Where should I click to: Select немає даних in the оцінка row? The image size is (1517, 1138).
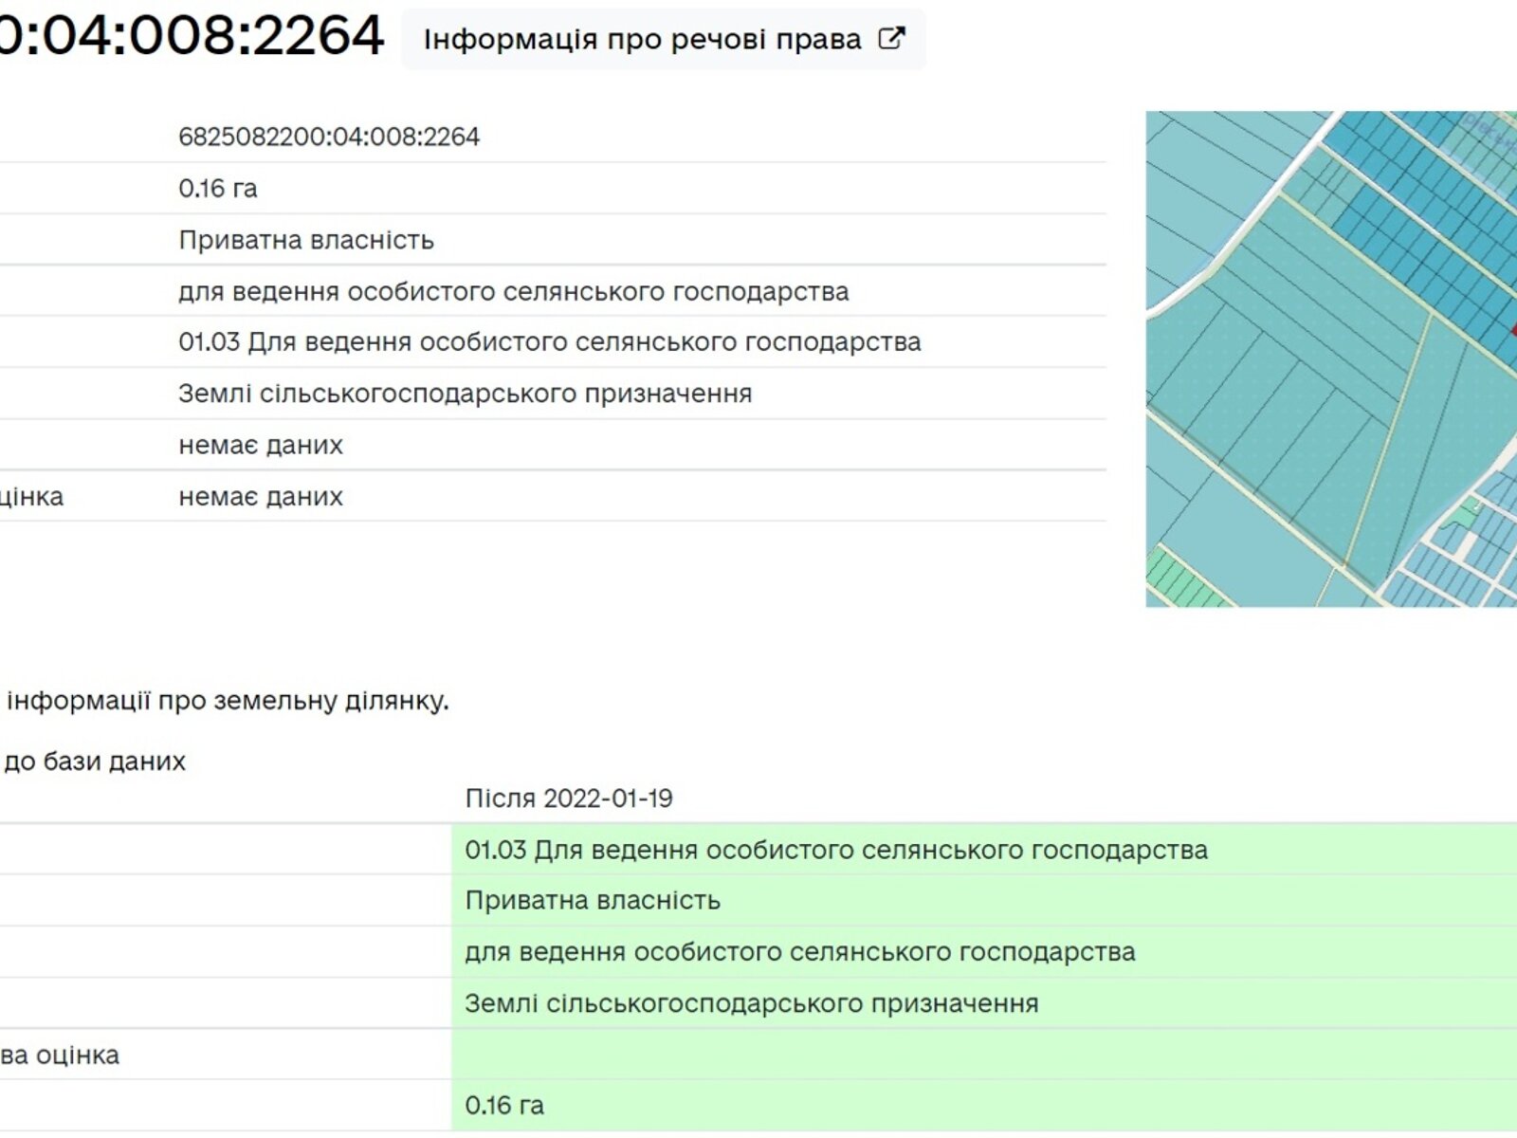261,496
